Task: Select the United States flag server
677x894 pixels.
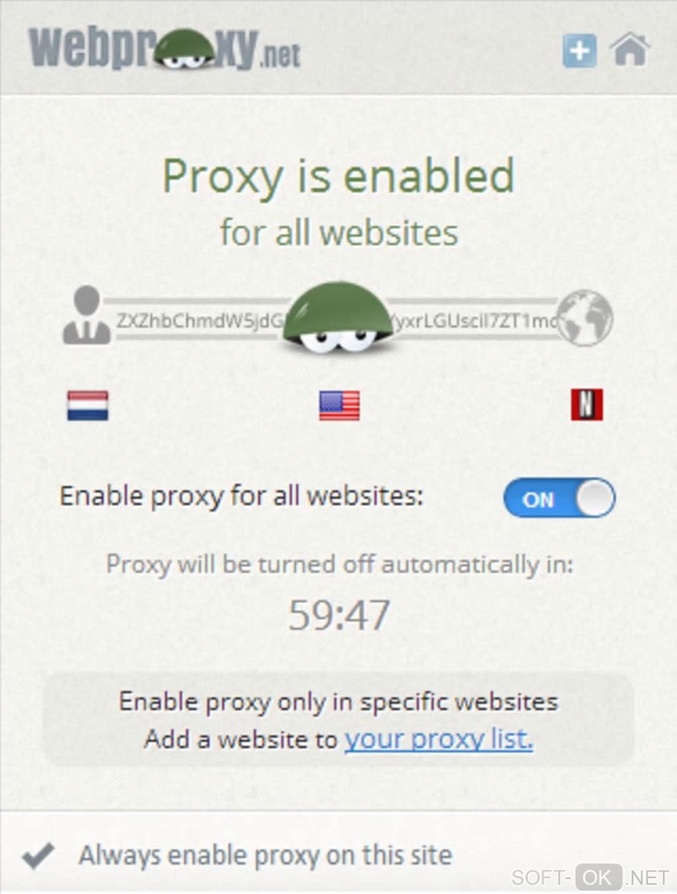Action: pos(339,405)
